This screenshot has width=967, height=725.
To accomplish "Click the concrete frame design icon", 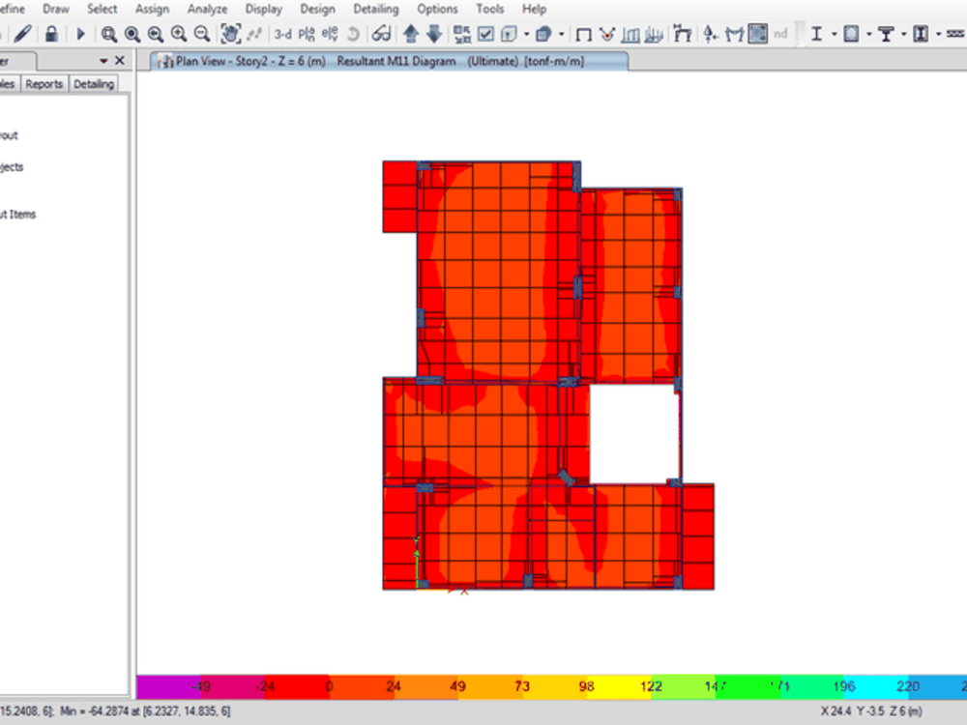I will coord(851,34).
